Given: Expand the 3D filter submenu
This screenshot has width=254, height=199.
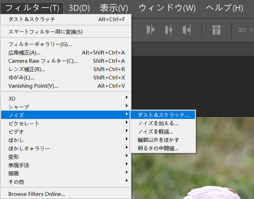Looking at the screenshot, I should click(x=66, y=98).
